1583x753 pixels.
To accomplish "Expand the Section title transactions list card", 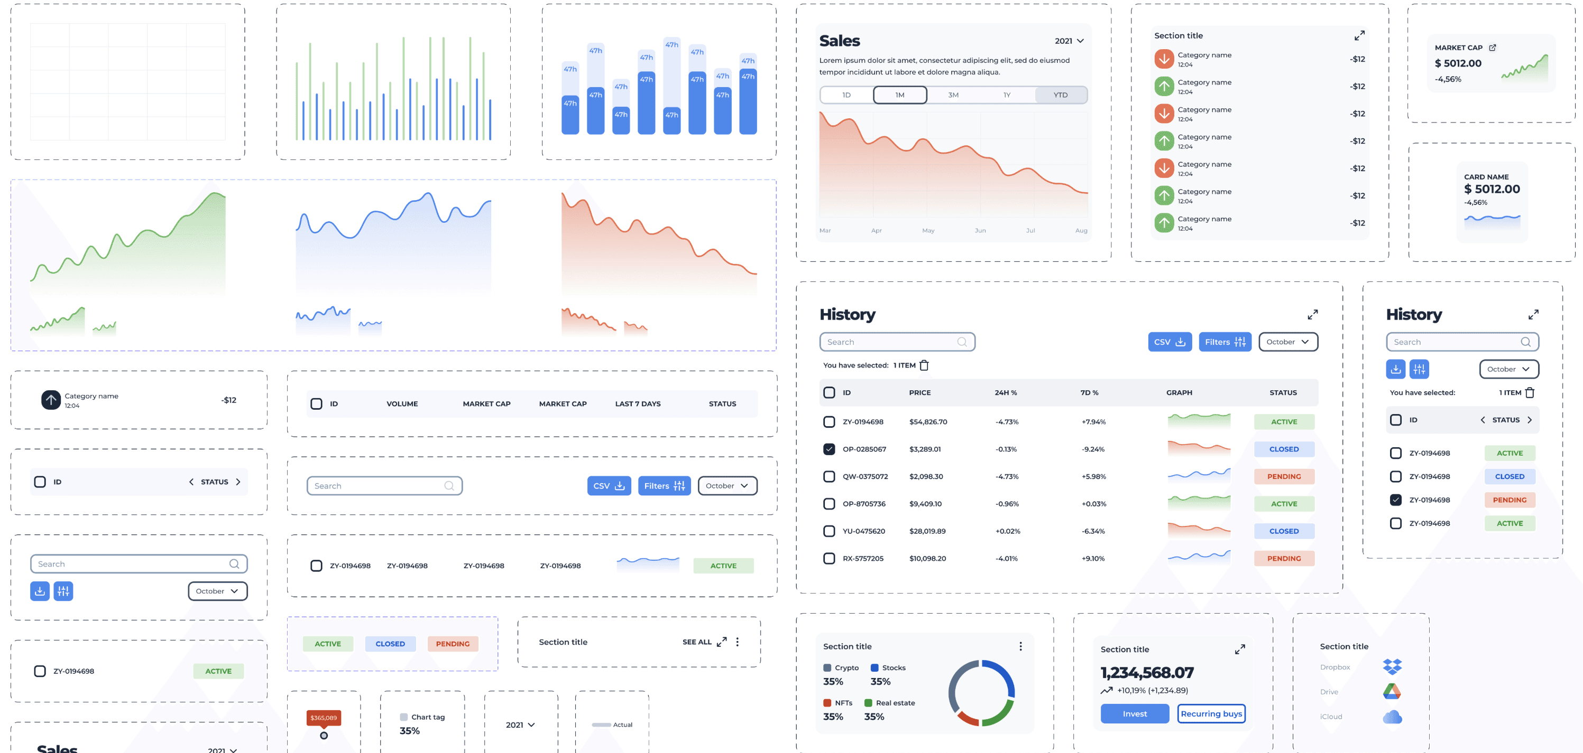I will point(1359,35).
